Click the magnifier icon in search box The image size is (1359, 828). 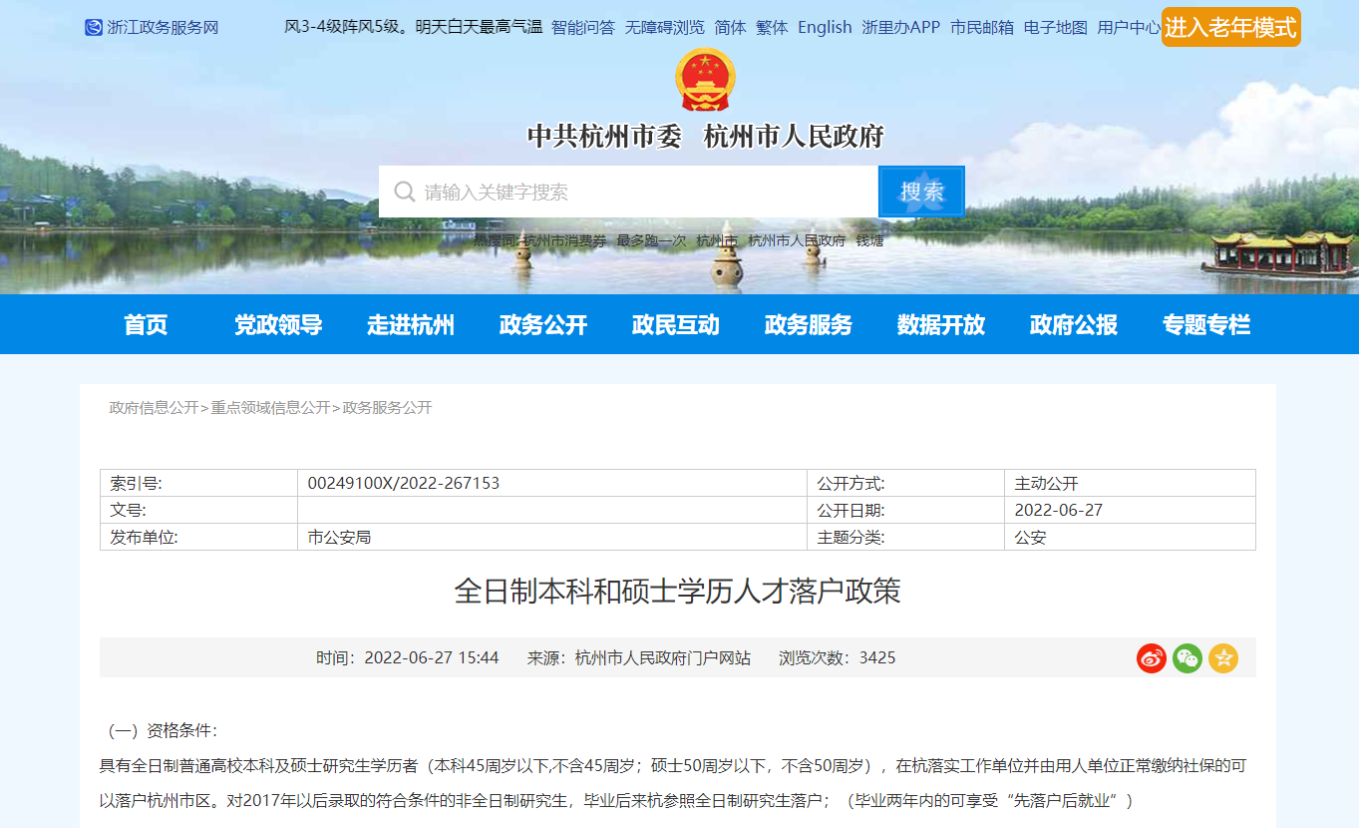coord(404,192)
